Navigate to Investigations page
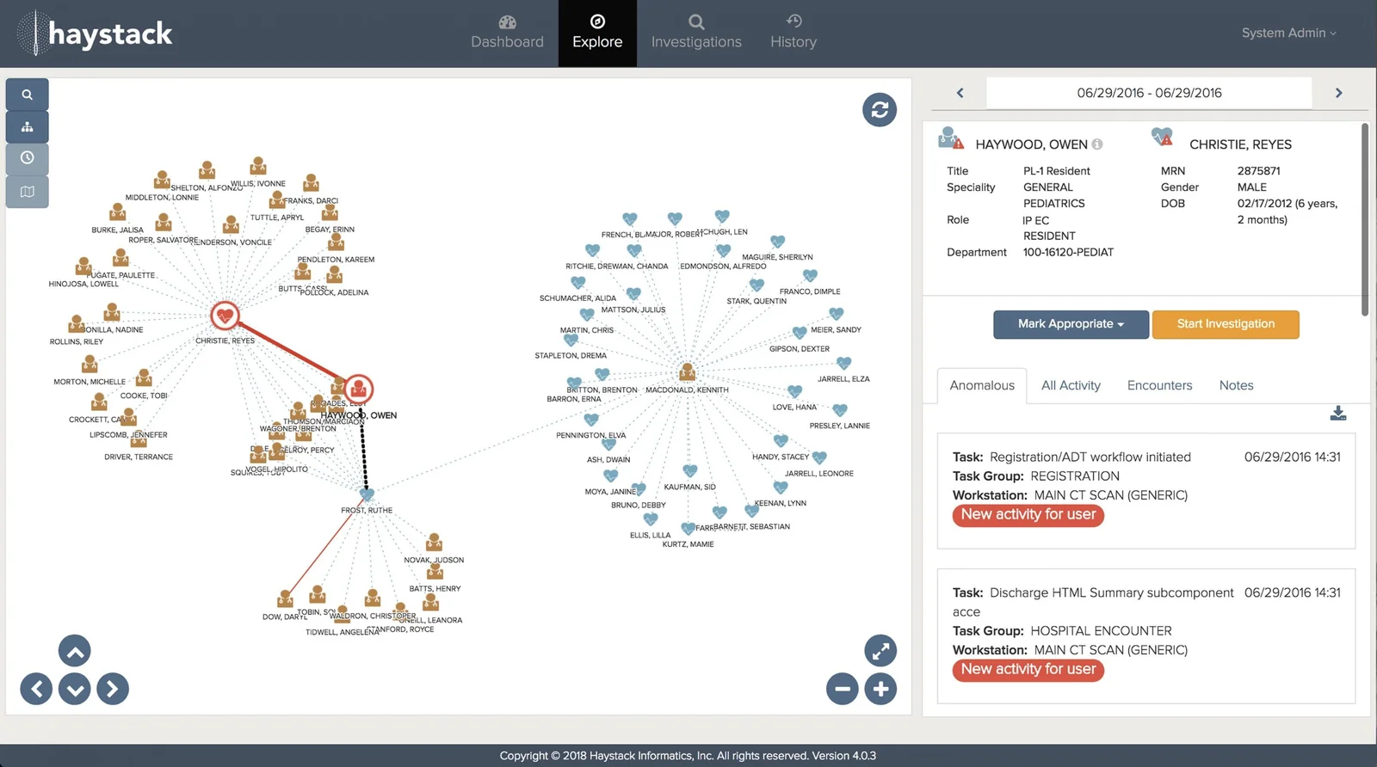Image resolution: width=1377 pixels, height=767 pixels. (x=696, y=34)
